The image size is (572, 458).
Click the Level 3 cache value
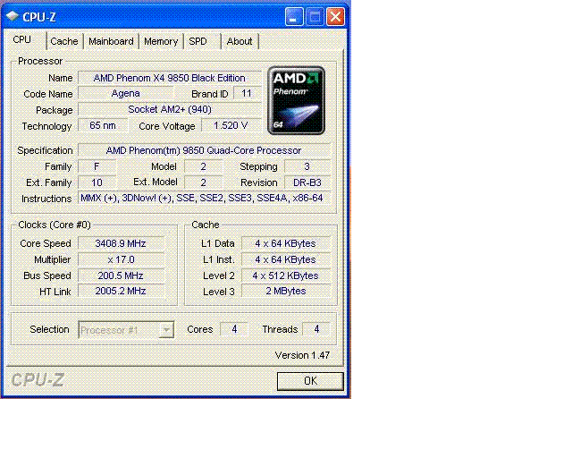click(285, 292)
